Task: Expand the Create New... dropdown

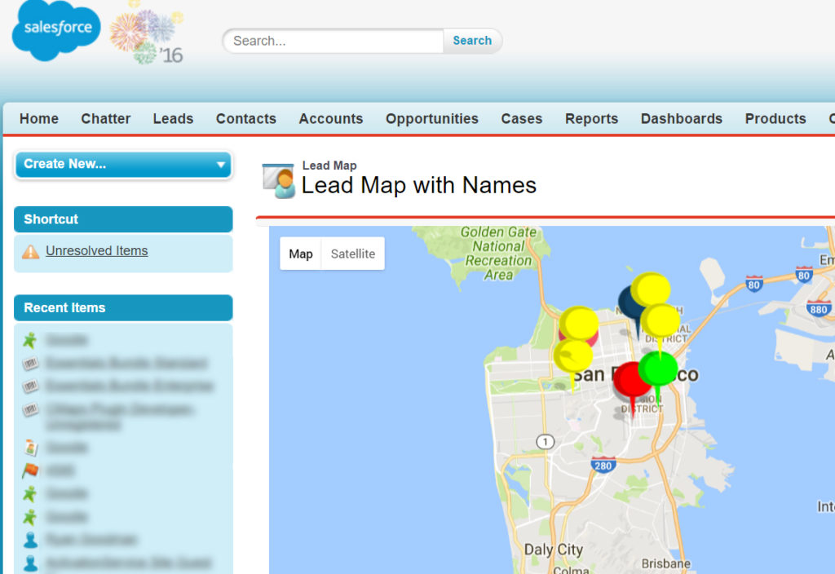Action: [123, 165]
